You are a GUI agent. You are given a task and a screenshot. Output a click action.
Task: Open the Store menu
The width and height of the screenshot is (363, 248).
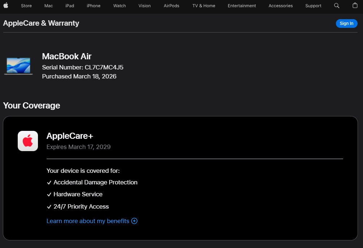point(26,6)
